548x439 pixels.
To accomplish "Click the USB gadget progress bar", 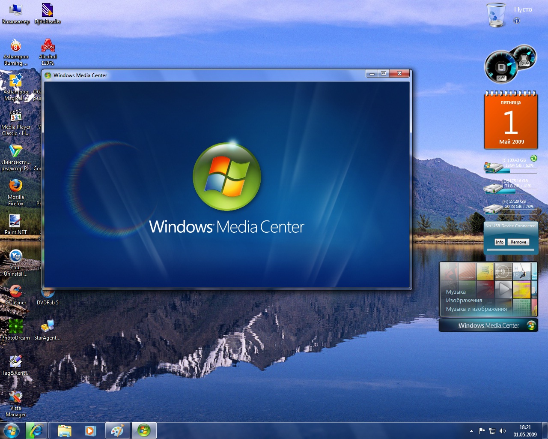I will [511, 250].
